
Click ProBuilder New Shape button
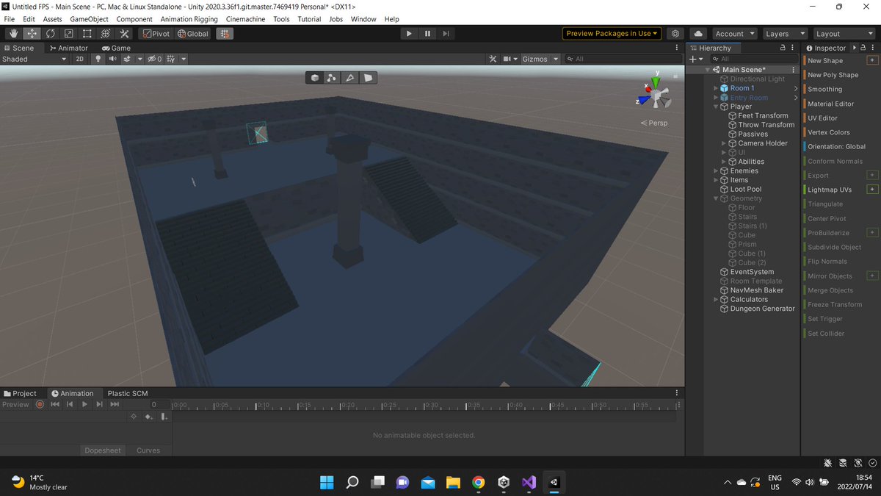pos(825,61)
